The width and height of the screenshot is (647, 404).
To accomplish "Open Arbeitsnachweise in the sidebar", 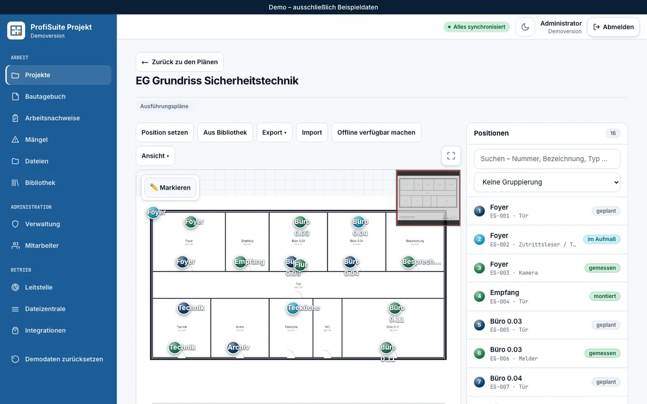I will pos(58,118).
